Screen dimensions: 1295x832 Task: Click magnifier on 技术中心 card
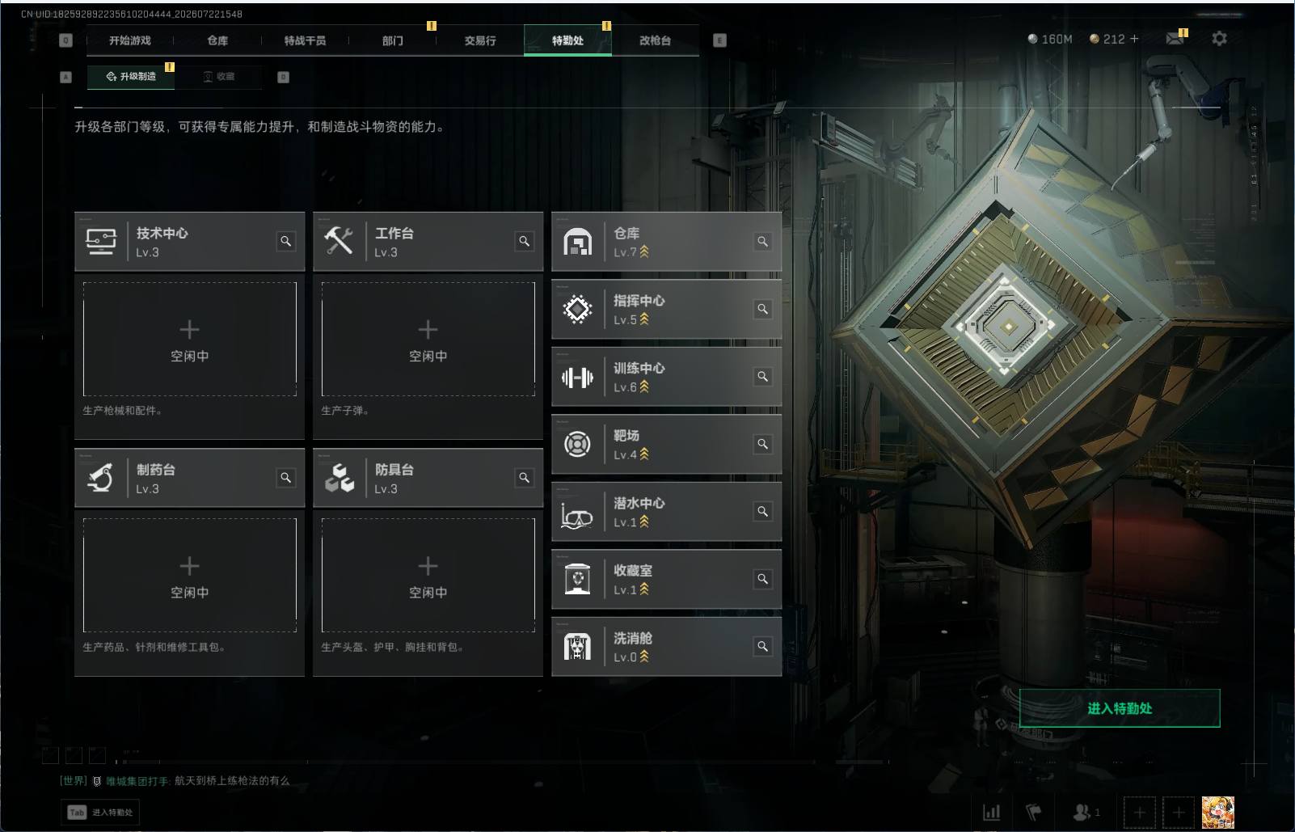pyautogui.click(x=285, y=241)
